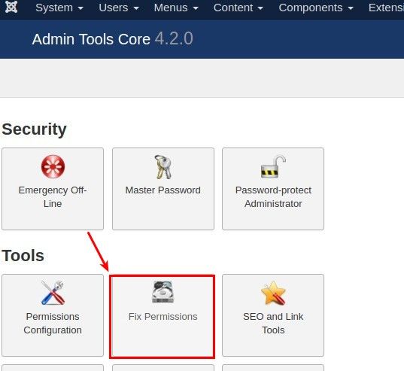Click the red Emergency Off-Line icon
The width and height of the screenshot is (404, 371).
53,167
